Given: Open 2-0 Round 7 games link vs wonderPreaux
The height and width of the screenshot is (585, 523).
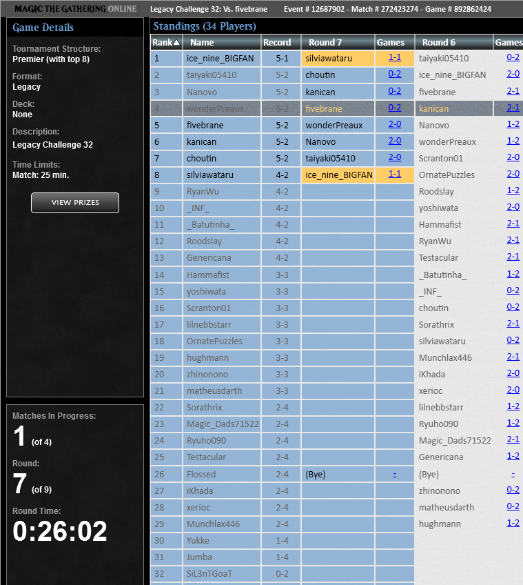Looking at the screenshot, I should 395,124.
